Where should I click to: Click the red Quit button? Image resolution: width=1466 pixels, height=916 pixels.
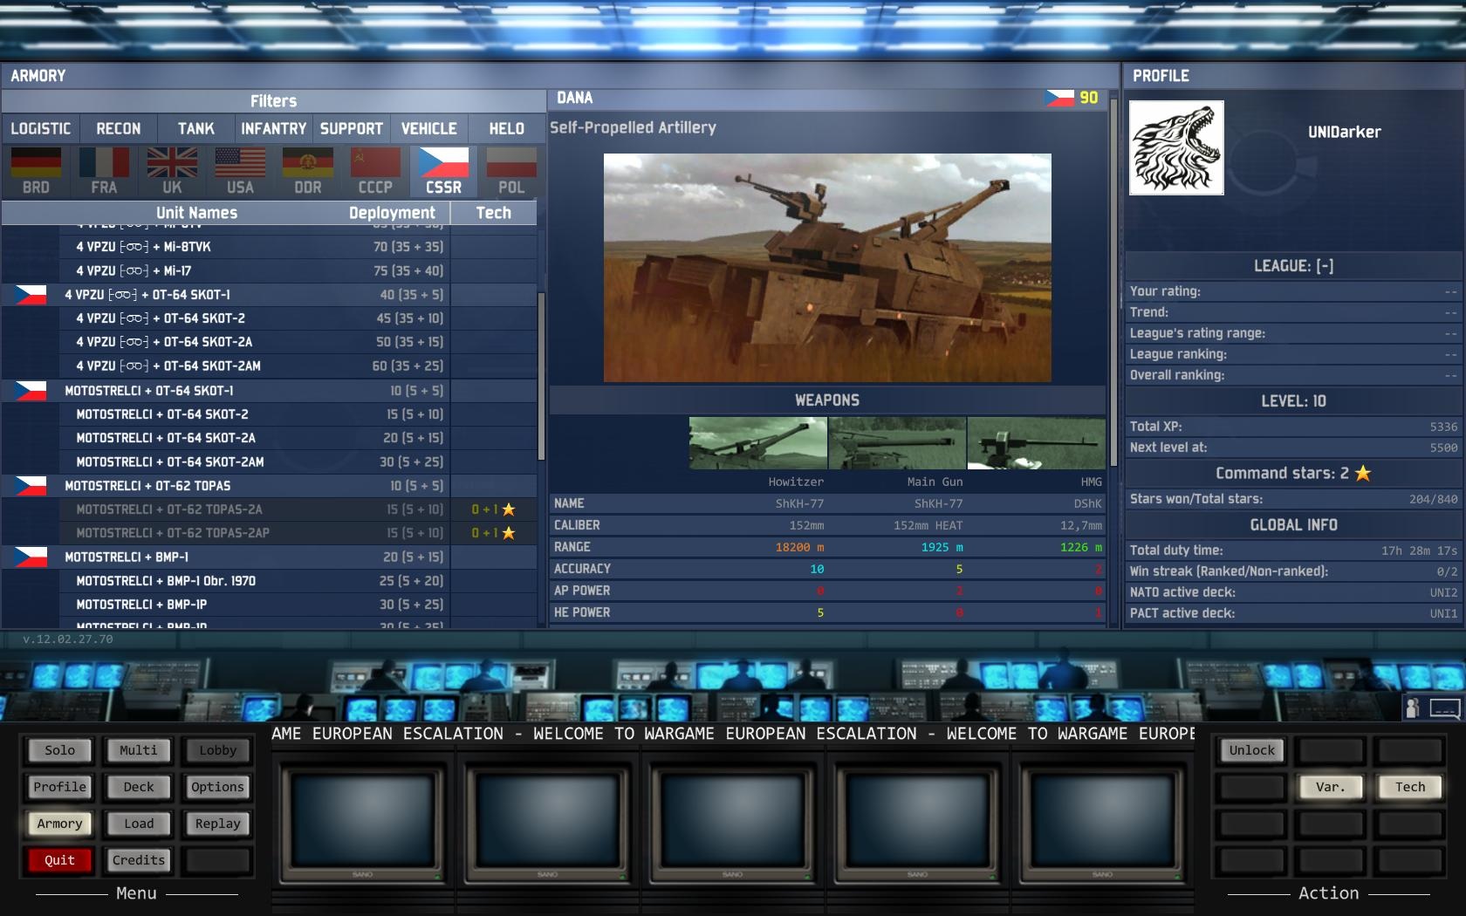coord(59,860)
